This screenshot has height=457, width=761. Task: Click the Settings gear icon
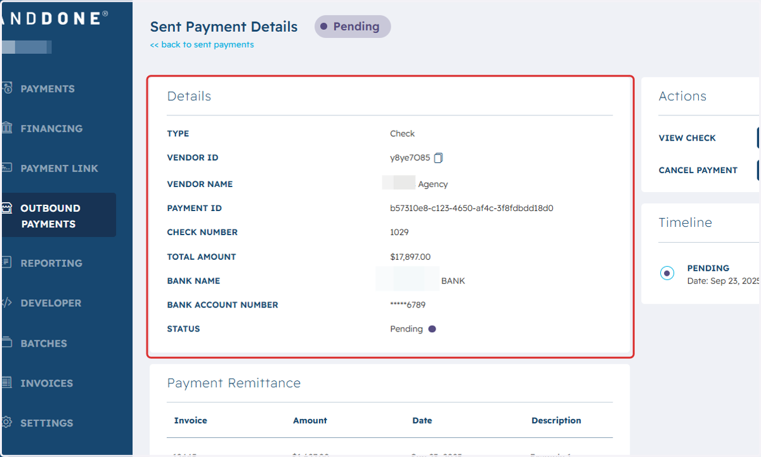[x=7, y=422]
